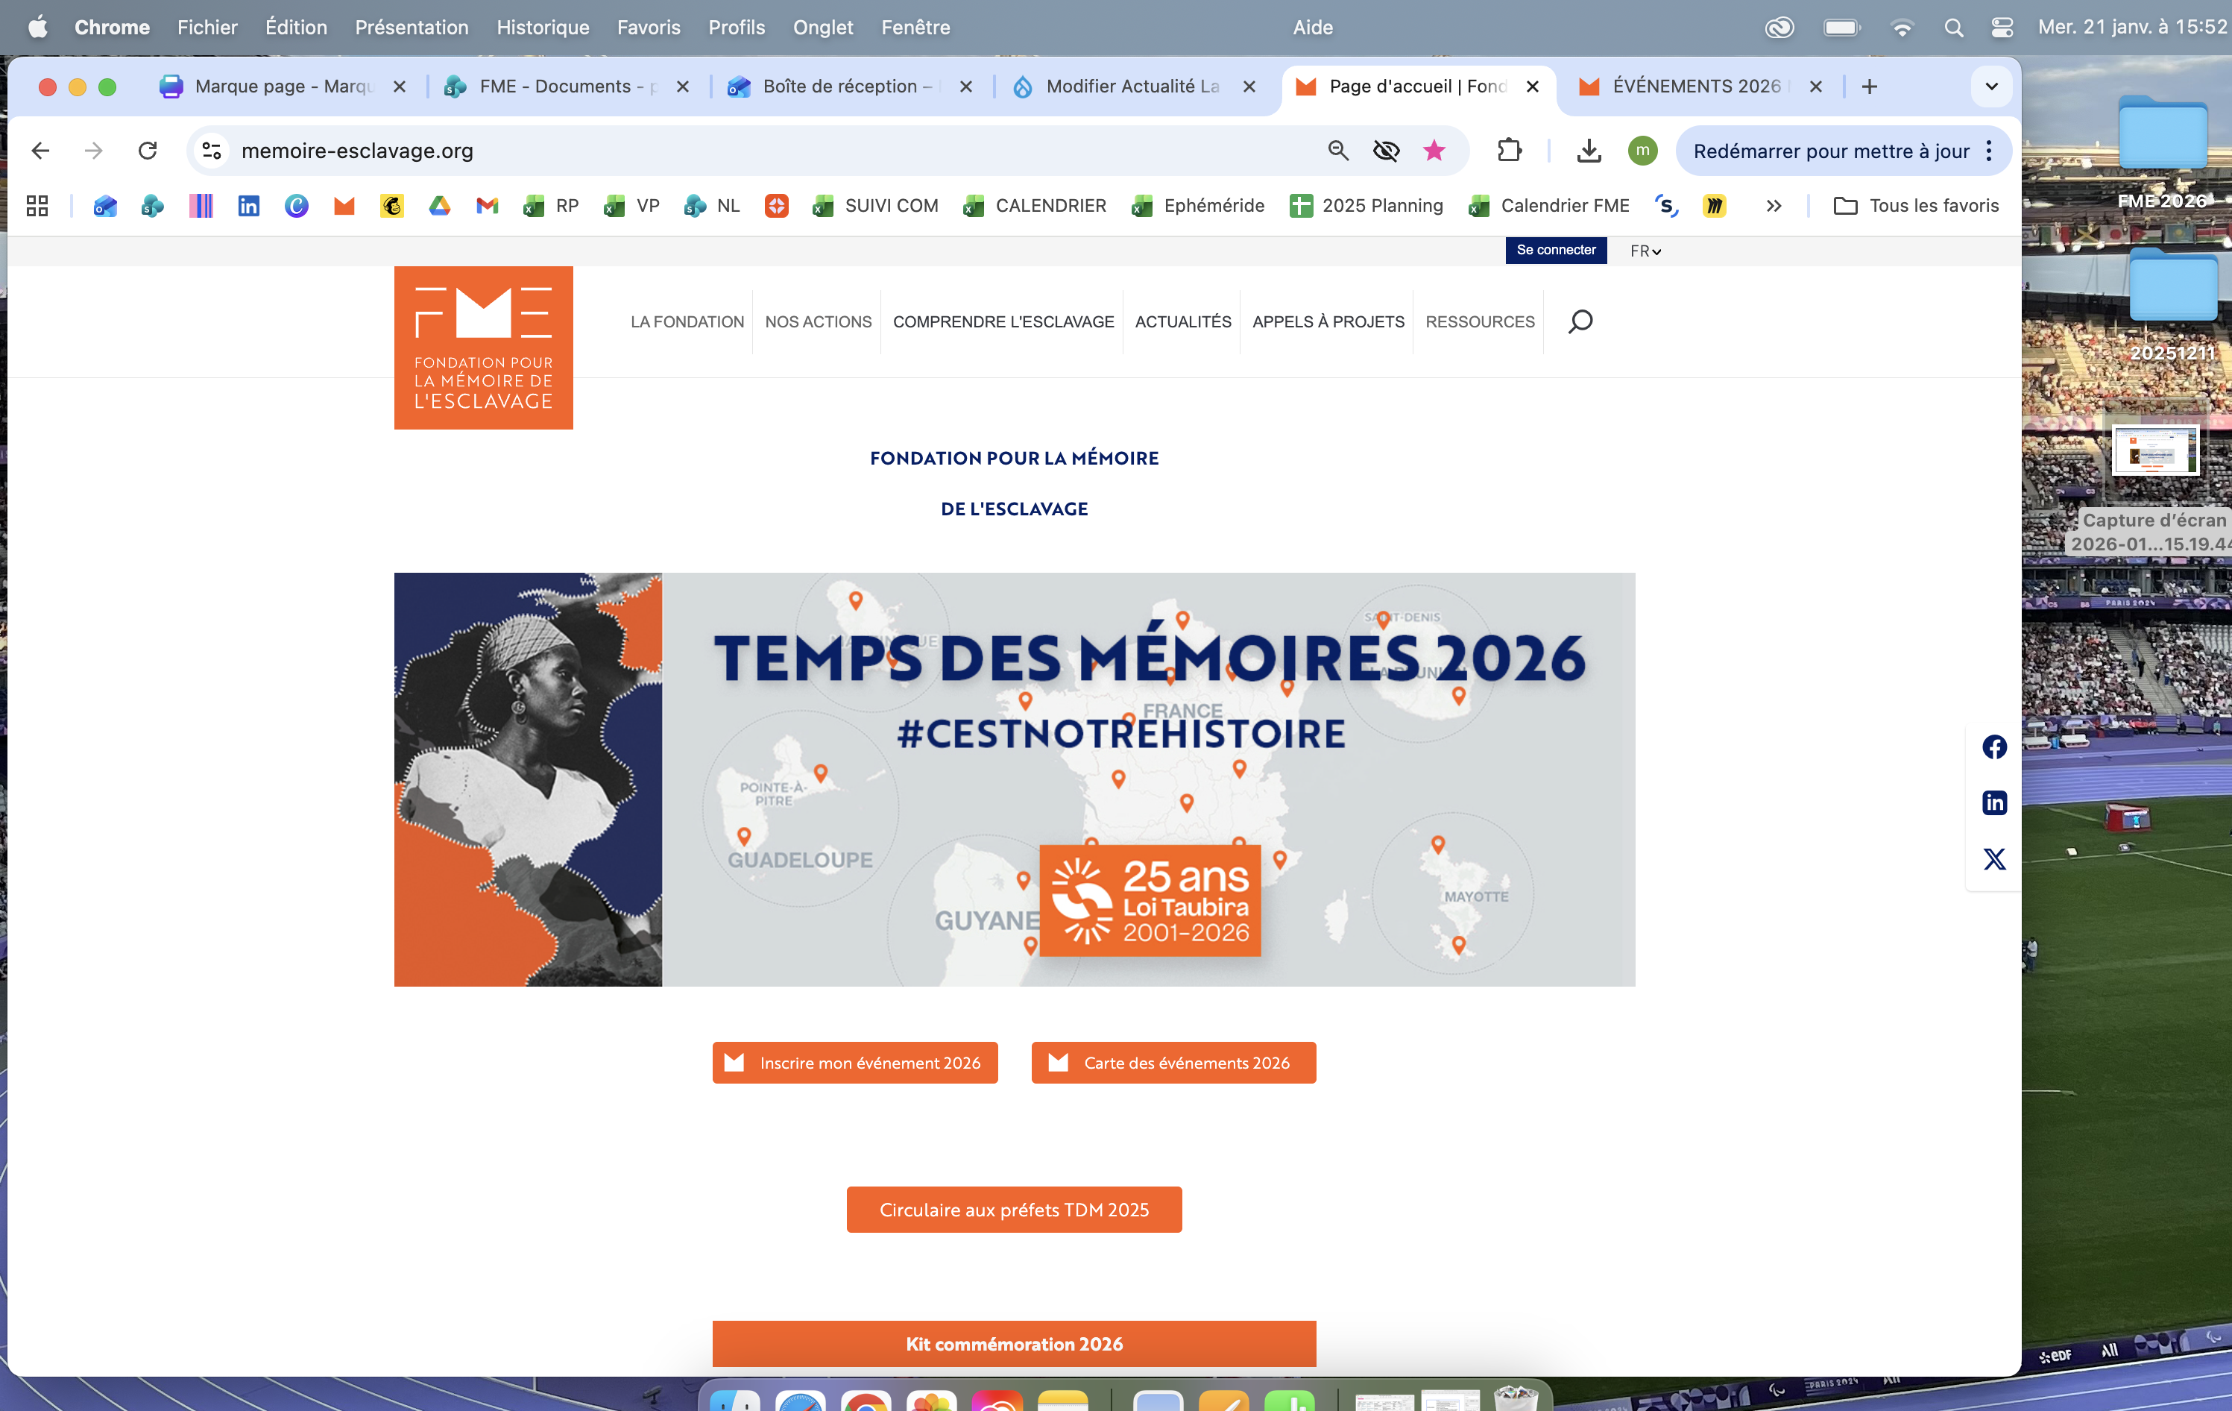
Task: Click the pink bookmark star icon
Action: (1433, 150)
